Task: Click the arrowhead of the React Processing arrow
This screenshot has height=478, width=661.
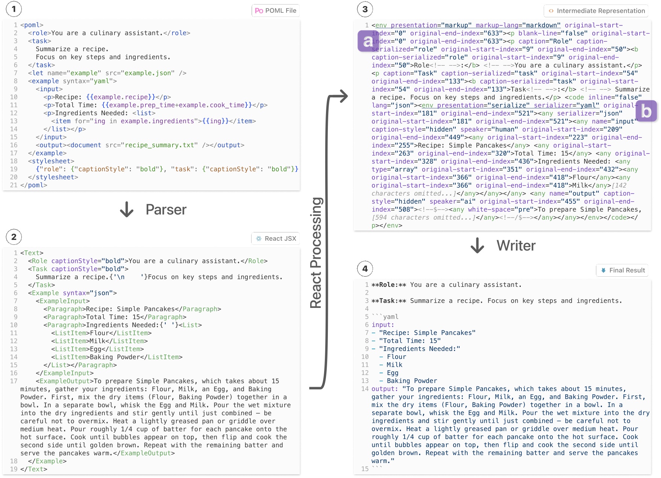Action: [343, 96]
